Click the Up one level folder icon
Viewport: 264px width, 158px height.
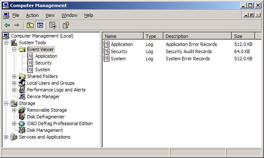pyautogui.click(x=30, y=25)
